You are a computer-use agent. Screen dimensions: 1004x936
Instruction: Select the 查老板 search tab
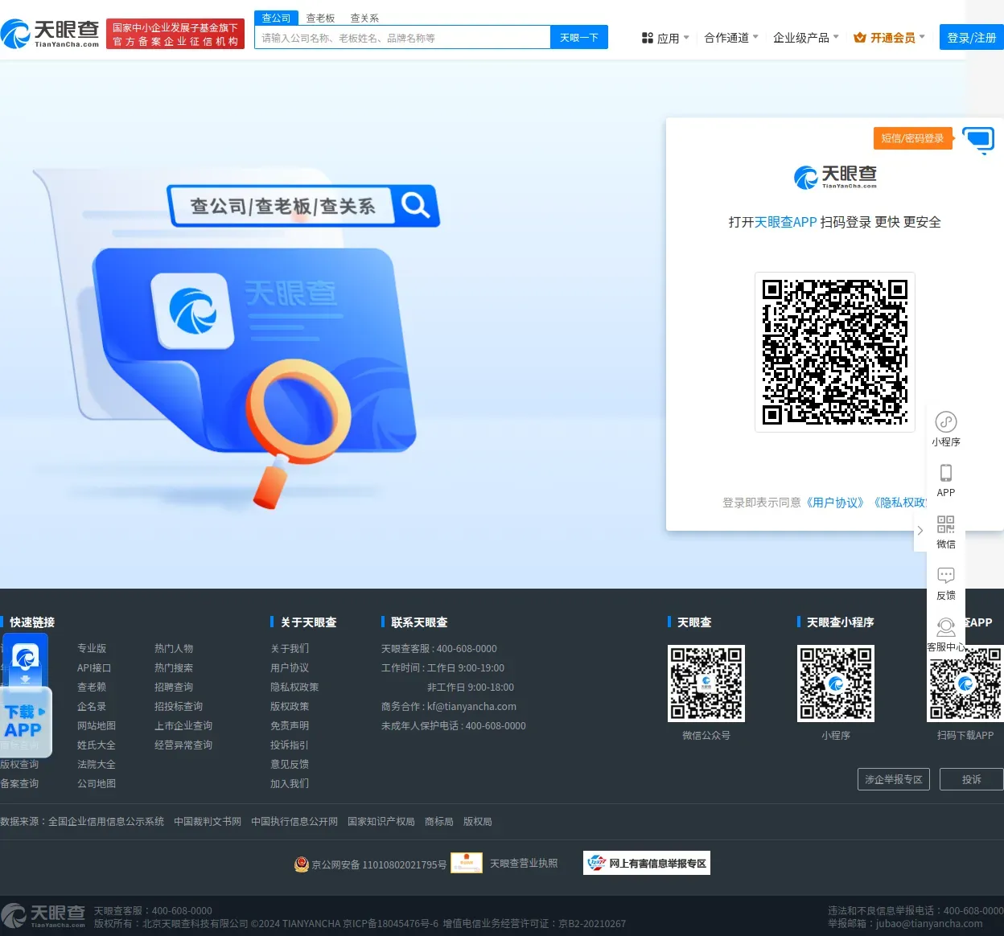click(320, 18)
